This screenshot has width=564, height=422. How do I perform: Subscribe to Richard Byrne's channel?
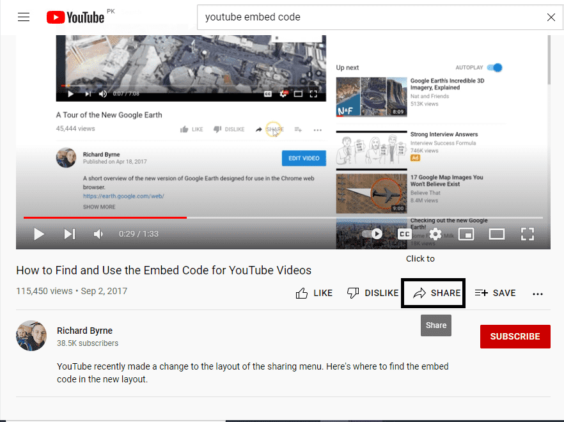tap(515, 336)
